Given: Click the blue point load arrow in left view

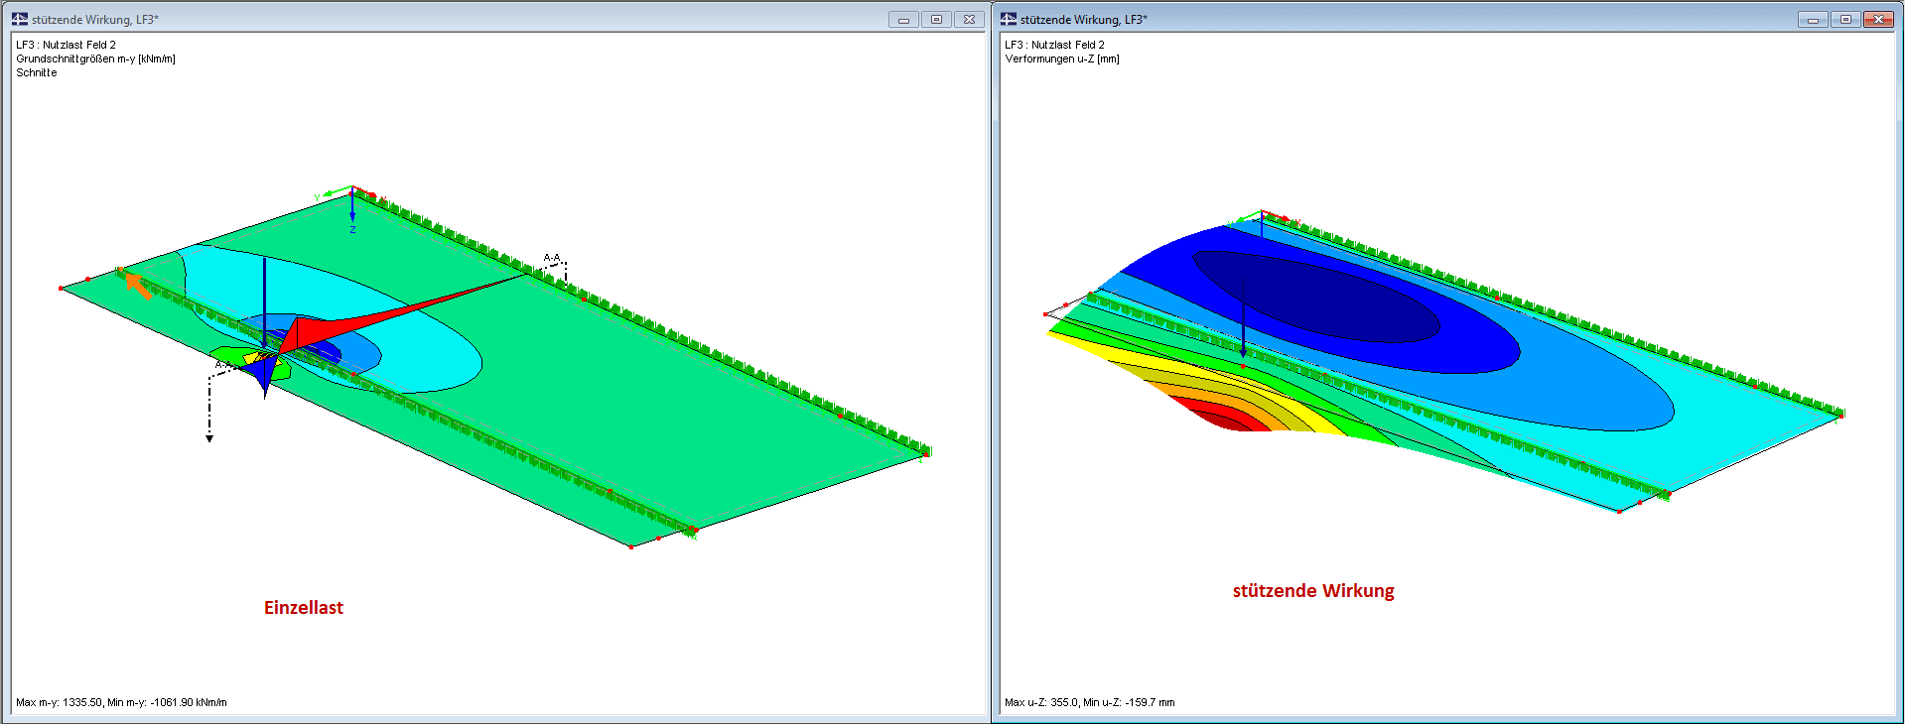Looking at the screenshot, I should point(264,302).
